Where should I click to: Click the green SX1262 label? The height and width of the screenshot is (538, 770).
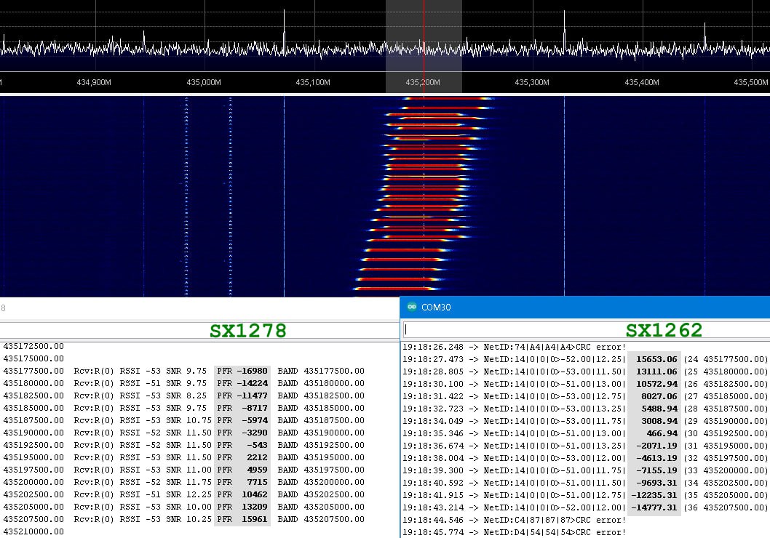[x=664, y=331]
